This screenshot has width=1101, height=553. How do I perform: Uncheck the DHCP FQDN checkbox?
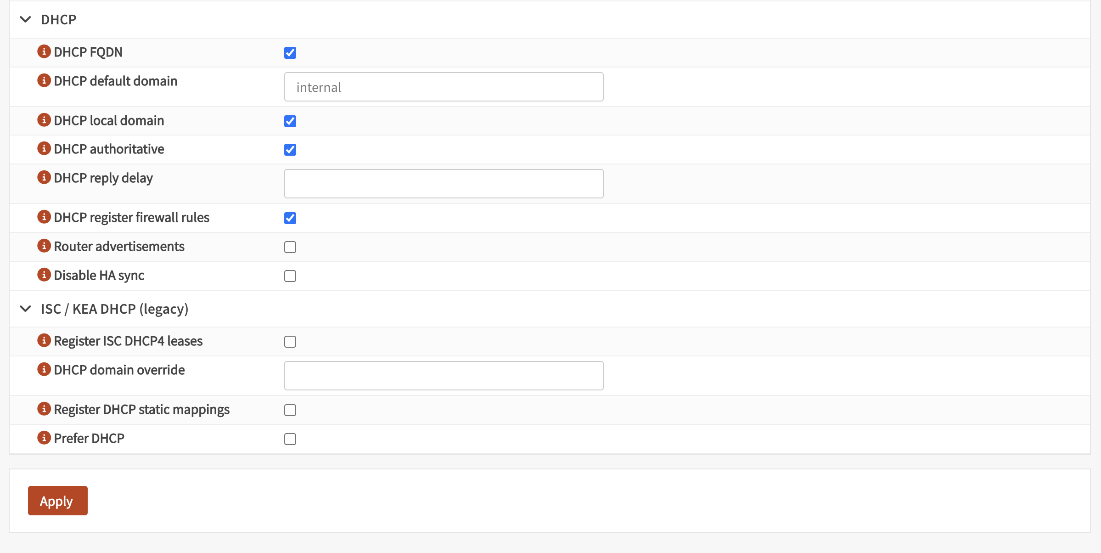tap(290, 53)
